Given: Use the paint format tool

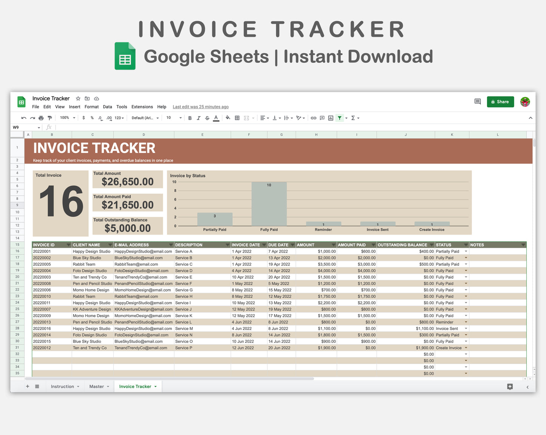Looking at the screenshot, I should point(49,118).
